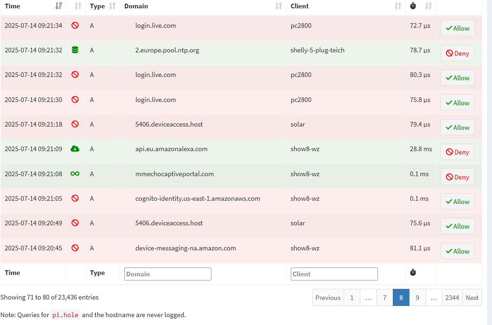Image resolution: width=492 pixels, height=325 pixels.
Task: Click timestamp 2025-07-14 09:21:09
Action: pos(33,149)
